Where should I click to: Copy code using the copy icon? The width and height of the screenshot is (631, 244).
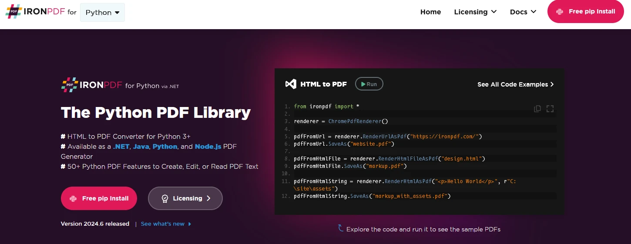point(537,109)
